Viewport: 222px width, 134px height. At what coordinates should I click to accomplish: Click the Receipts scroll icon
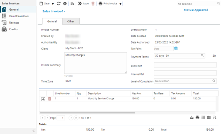[4, 22]
